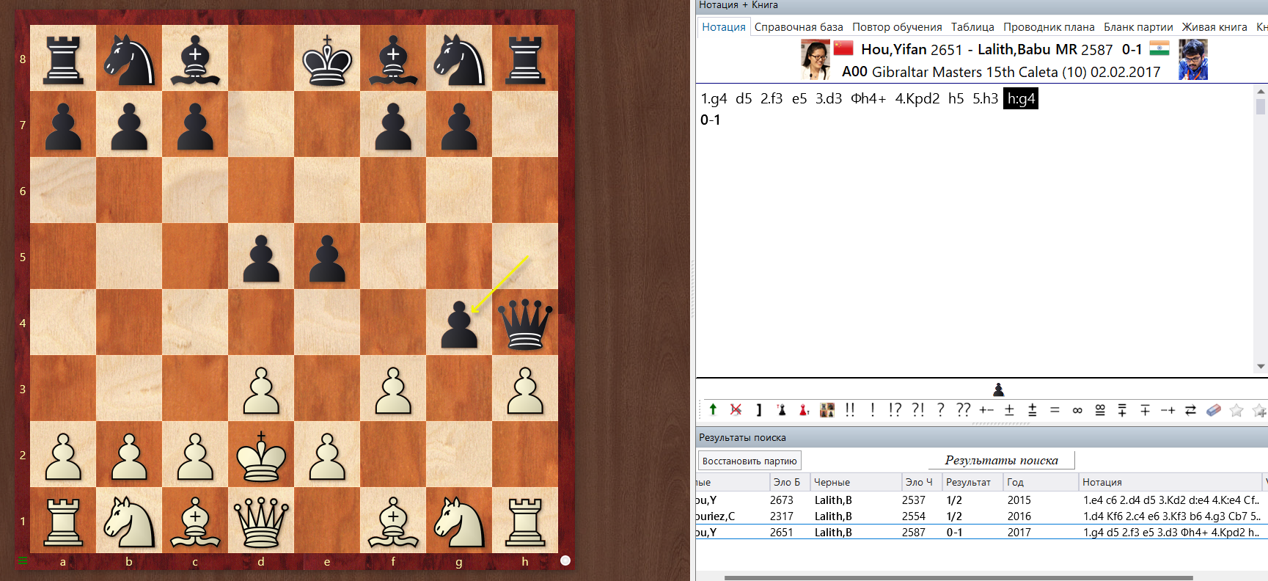The width and height of the screenshot is (1268, 581).
Task: Annotate move as interesting (!?)
Action: [895, 410]
